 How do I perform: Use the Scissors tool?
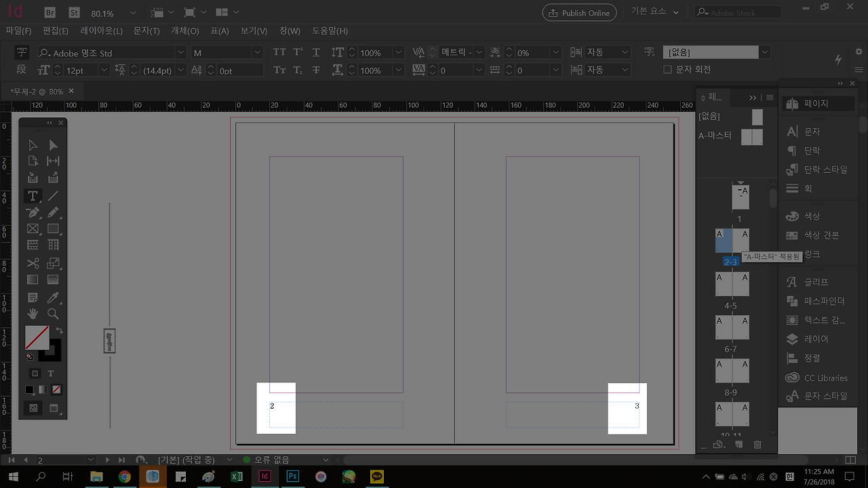pyautogui.click(x=33, y=263)
